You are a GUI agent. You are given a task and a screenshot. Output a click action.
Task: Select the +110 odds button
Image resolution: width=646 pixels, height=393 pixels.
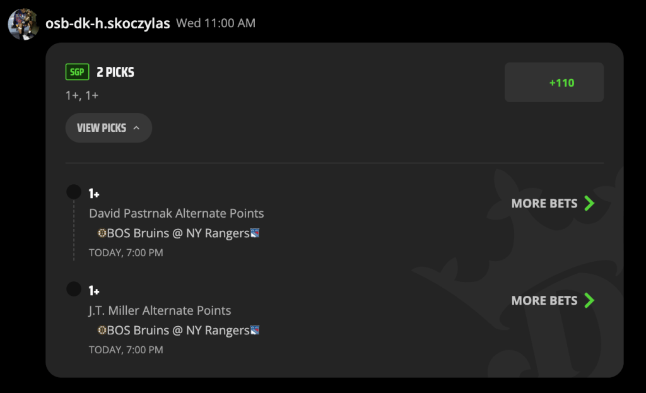point(554,83)
